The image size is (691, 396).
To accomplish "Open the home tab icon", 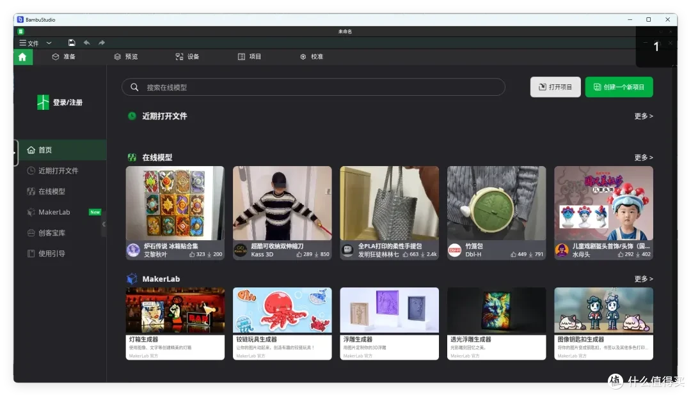I will 22,57.
